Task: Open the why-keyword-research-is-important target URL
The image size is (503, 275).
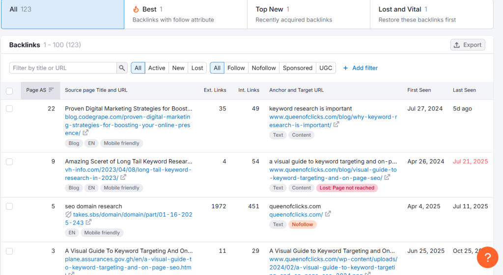Action: click(333, 121)
